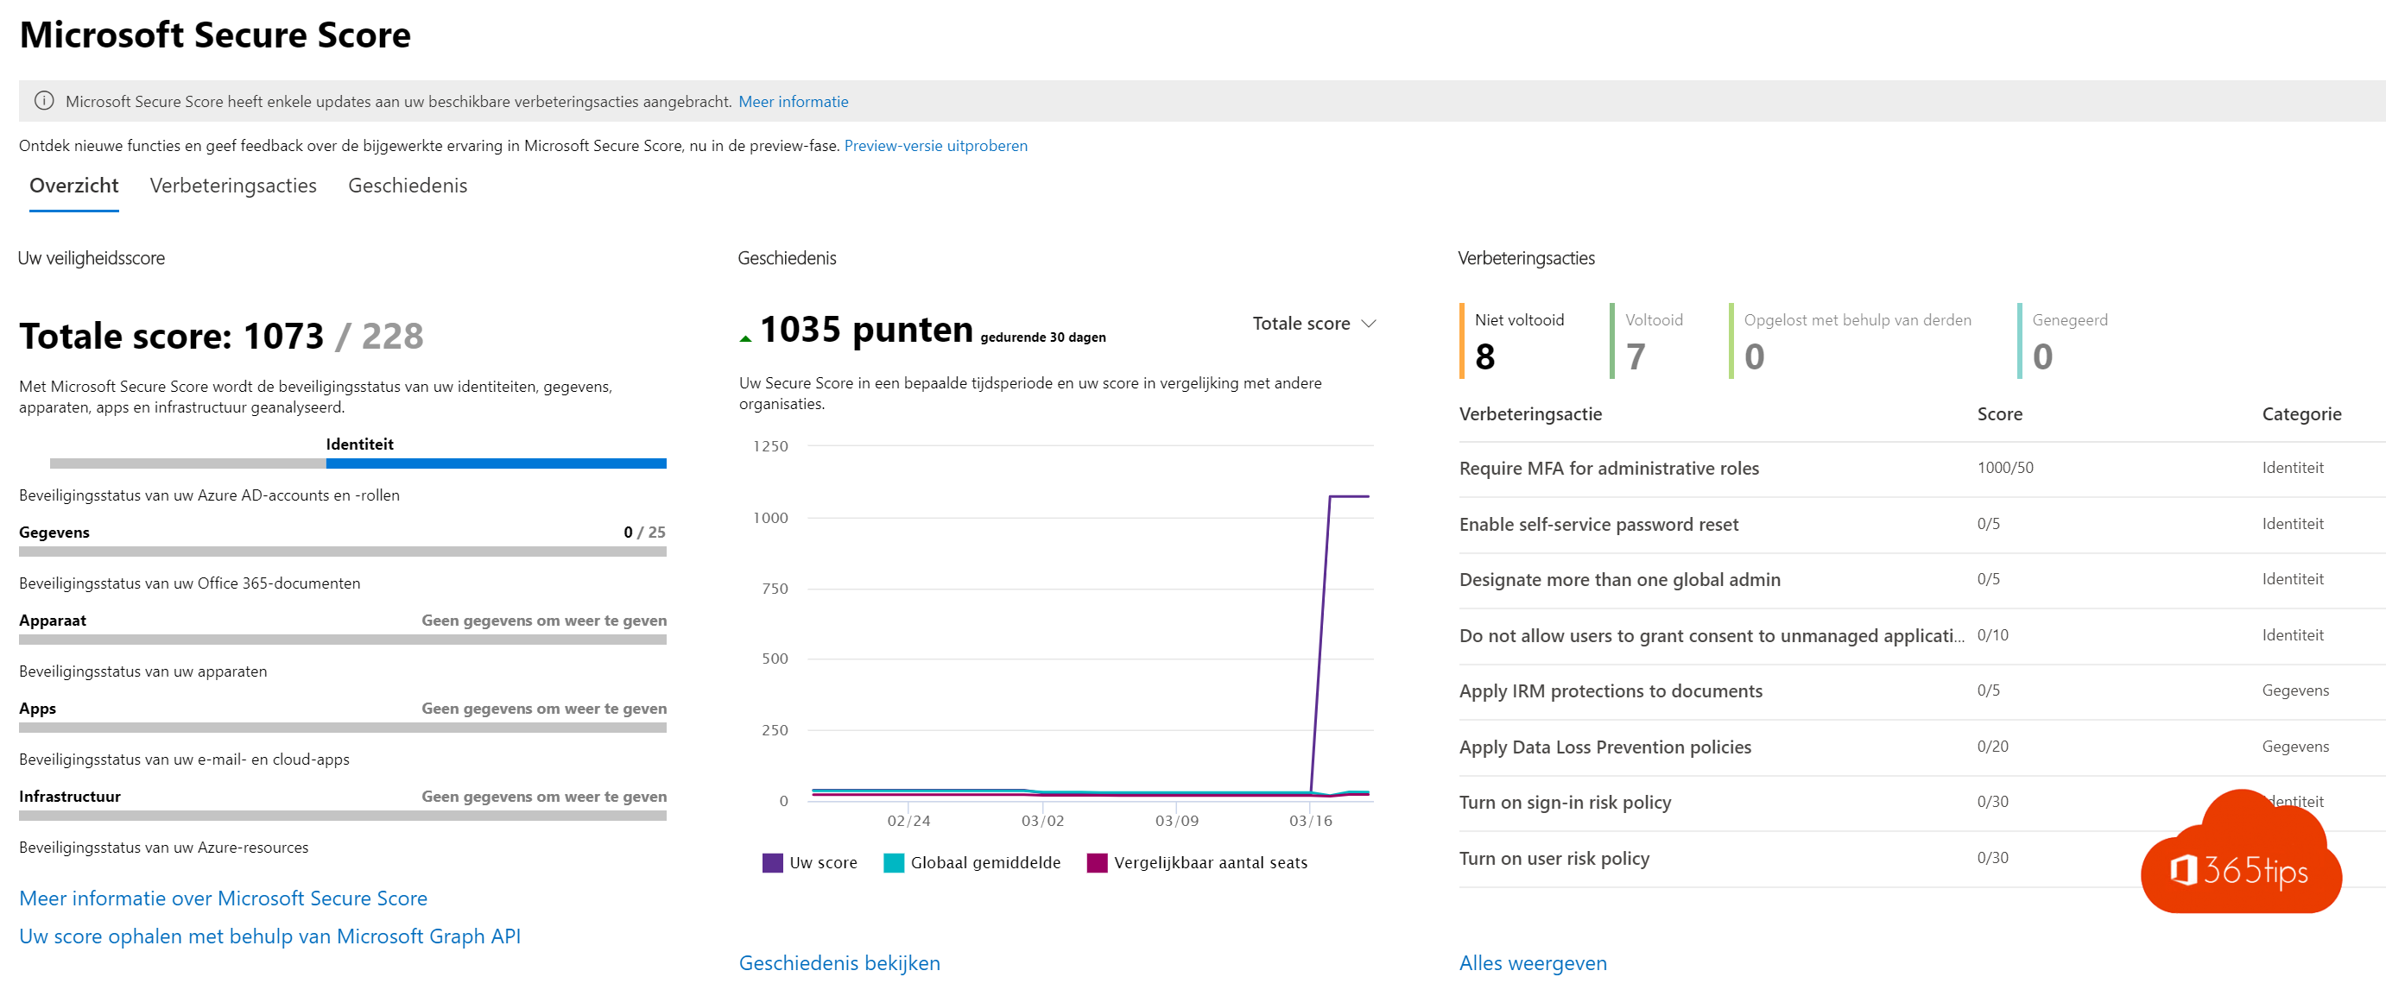Click the 03/16 date on chart axis
Image resolution: width=2386 pixels, height=996 pixels.
point(1310,821)
